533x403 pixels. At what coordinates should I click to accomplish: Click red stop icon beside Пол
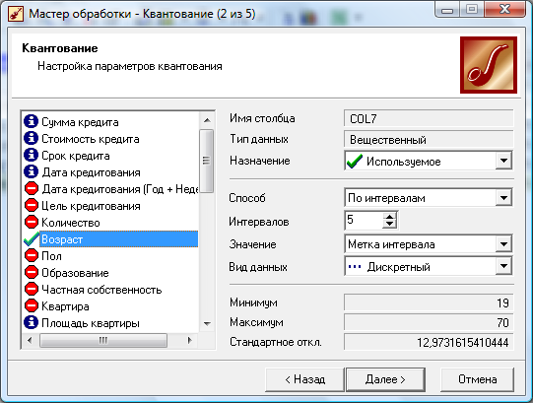(x=32, y=255)
